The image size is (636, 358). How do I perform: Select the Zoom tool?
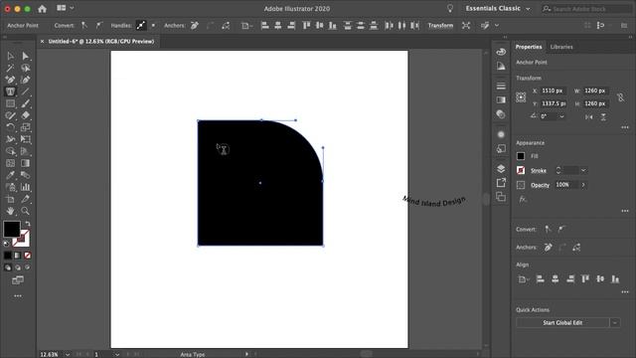25,211
